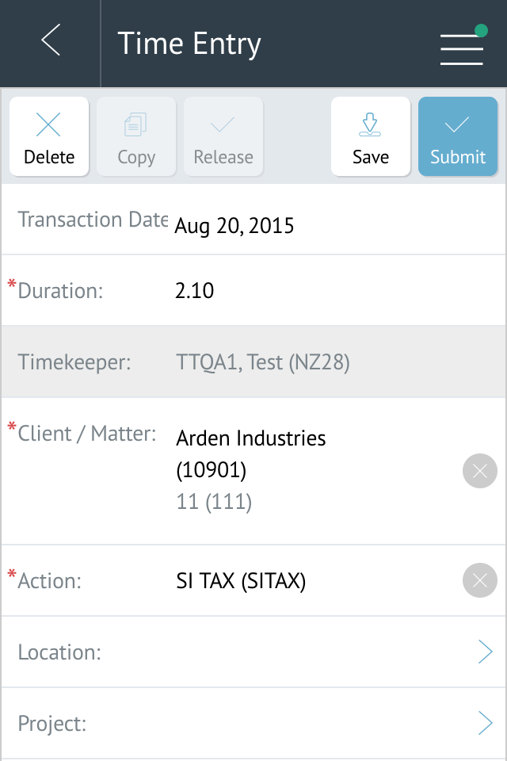Open the hamburger menu icon
The height and width of the screenshot is (761, 507).
point(461,49)
